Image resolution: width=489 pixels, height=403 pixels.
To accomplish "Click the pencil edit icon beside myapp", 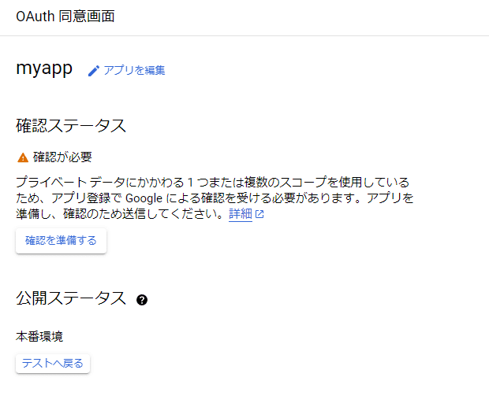I will pos(94,71).
